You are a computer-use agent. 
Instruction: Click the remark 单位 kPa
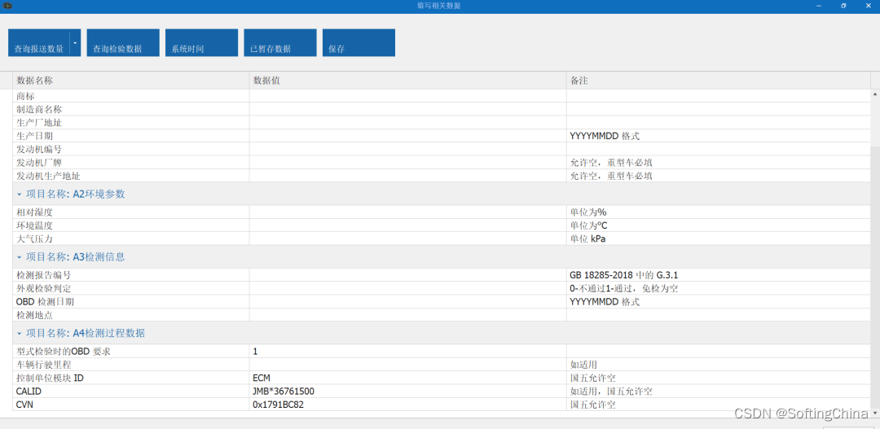(x=589, y=239)
